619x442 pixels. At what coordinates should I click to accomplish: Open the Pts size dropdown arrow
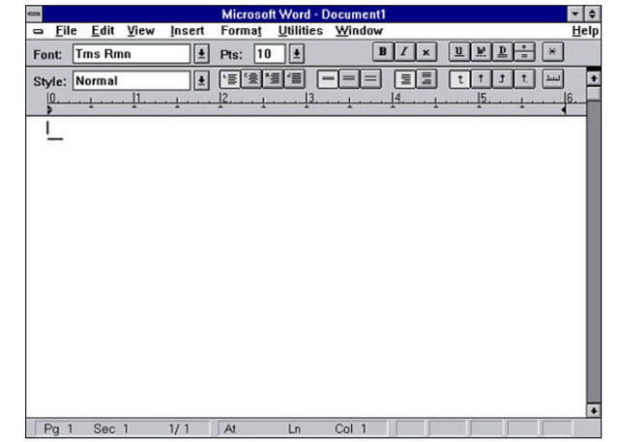click(x=297, y=53)
